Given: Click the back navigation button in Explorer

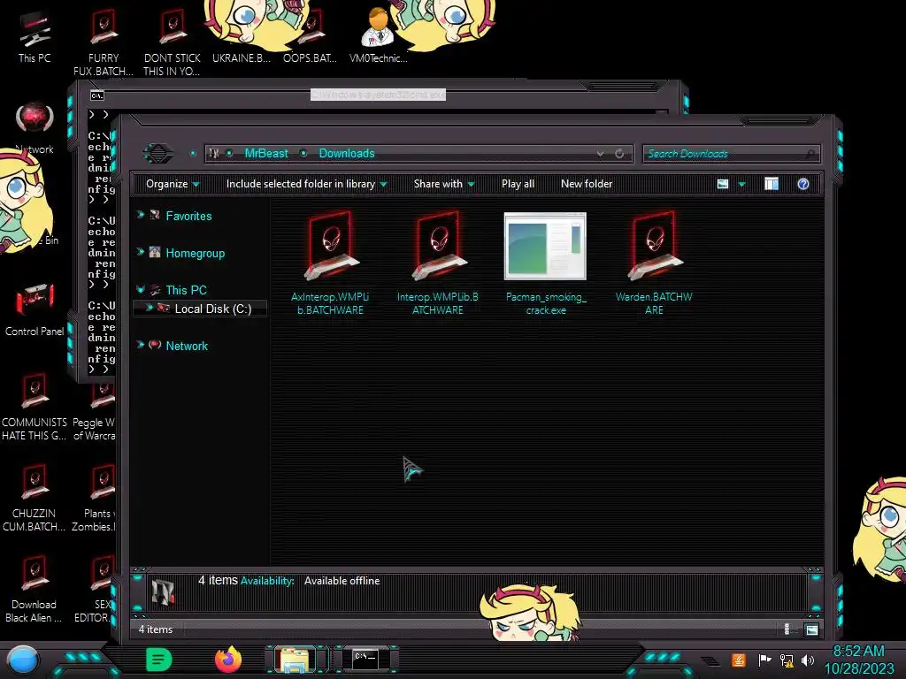Looking at the screenshot, I should pyautogui.click(x=157, y=154).
